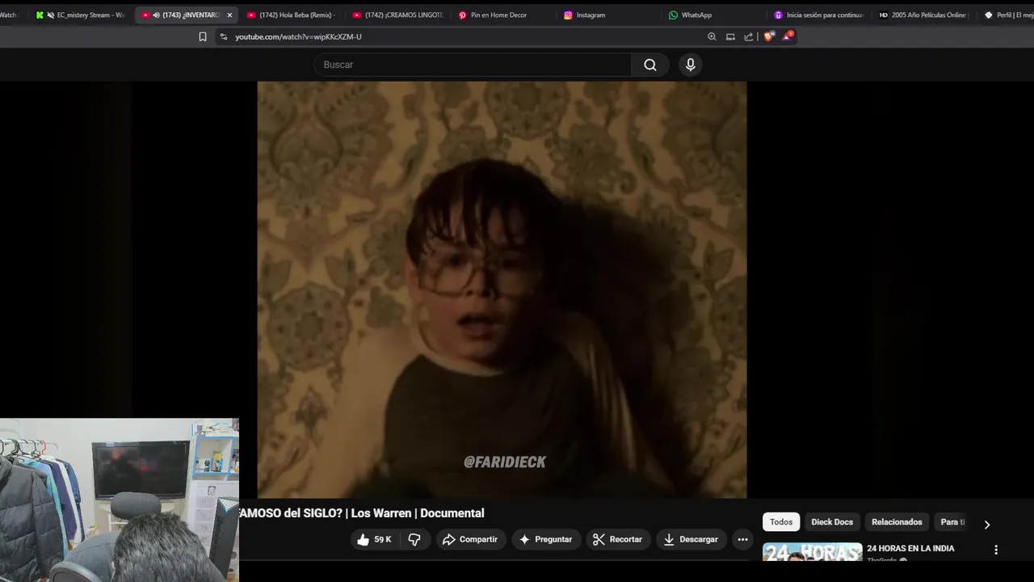This screenshot has height=582, width=1034.
Task: Select the Todos filter chip
Action: click(781, 522)
